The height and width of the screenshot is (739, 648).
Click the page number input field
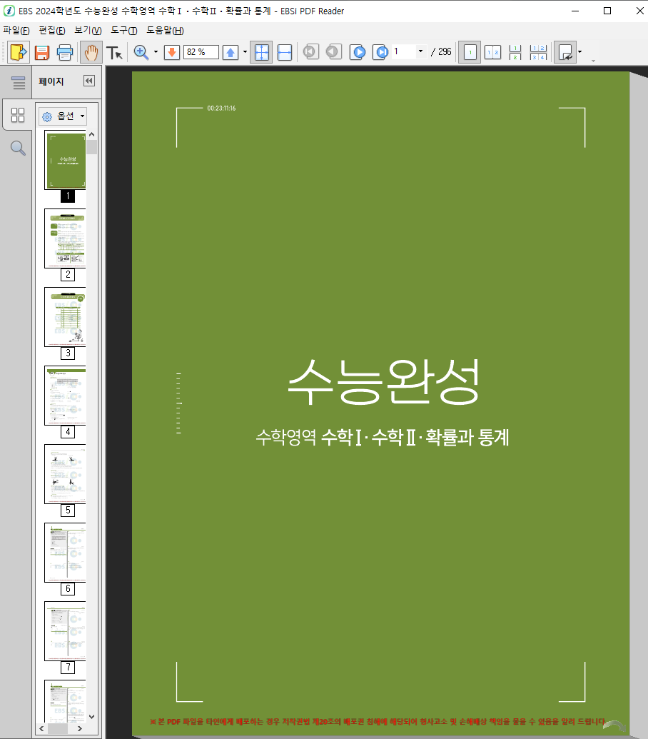(x=404, y=51)
